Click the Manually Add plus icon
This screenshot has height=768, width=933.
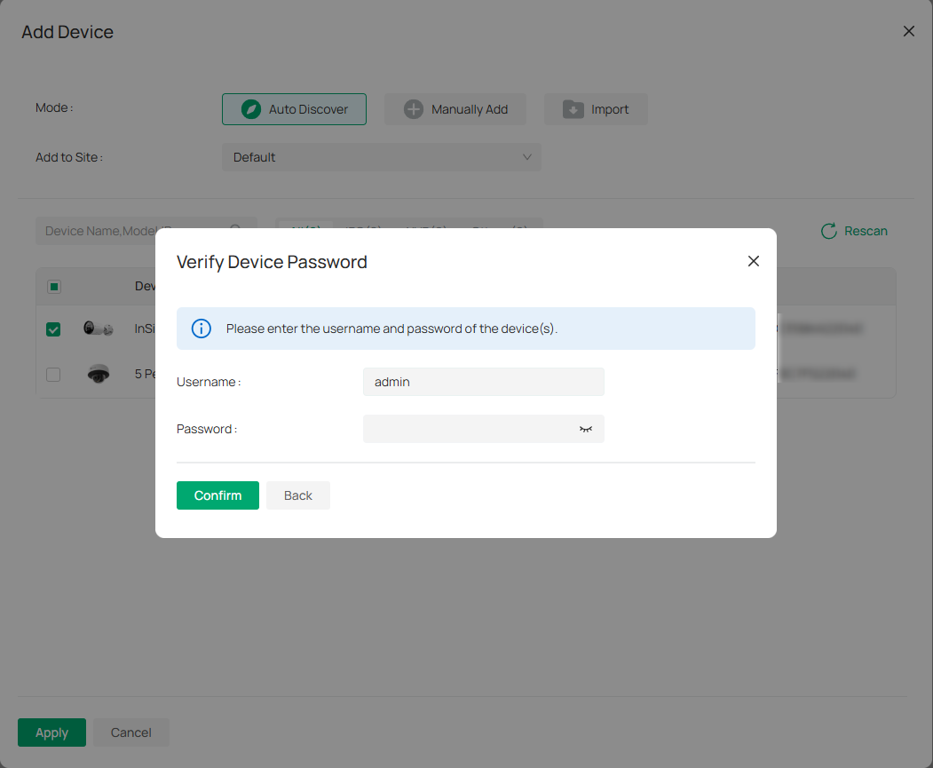[414, 109]
